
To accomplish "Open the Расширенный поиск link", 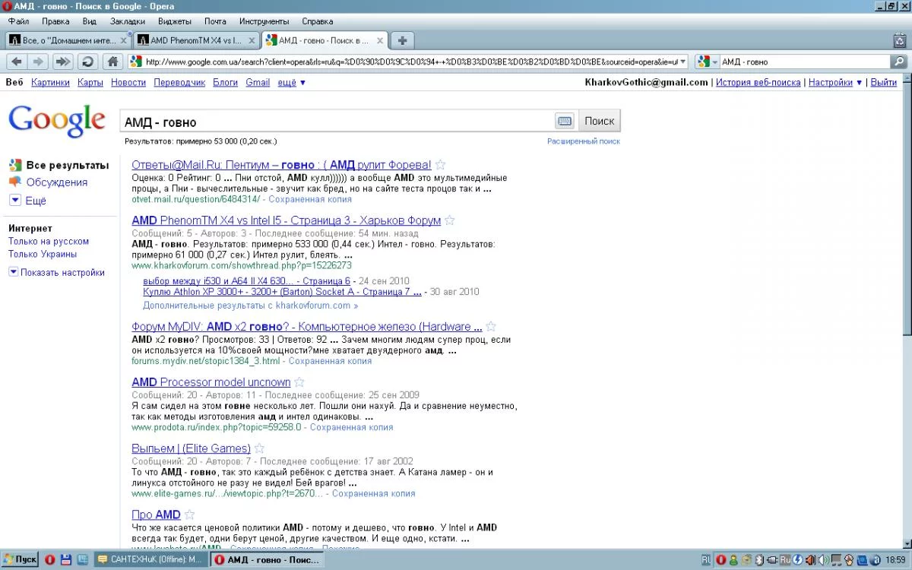I will [584, 141].
